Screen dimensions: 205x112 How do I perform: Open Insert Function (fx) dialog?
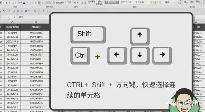point(14,17)
